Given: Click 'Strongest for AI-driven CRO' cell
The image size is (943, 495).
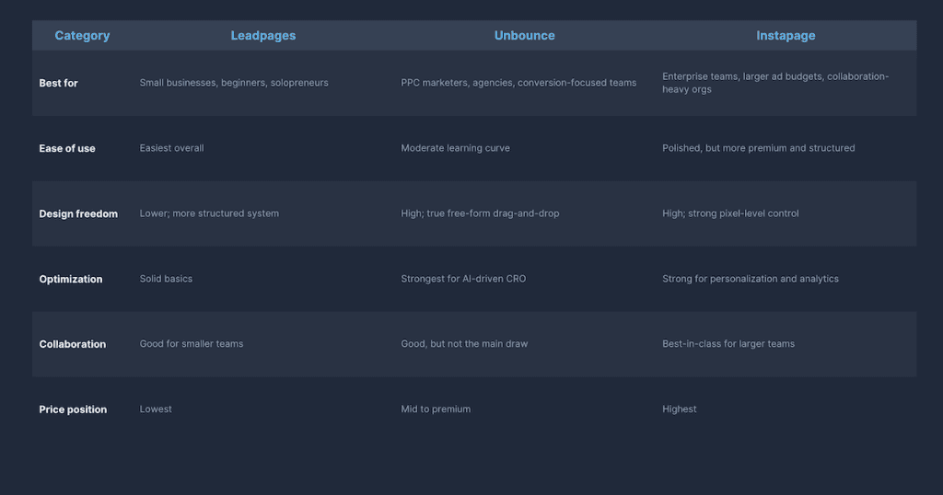Looking at the screenshot, I should click(463, 279).
